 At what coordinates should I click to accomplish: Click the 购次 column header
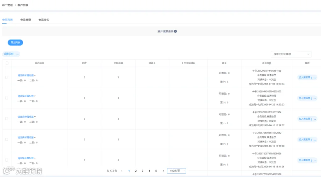coord(84,63)
